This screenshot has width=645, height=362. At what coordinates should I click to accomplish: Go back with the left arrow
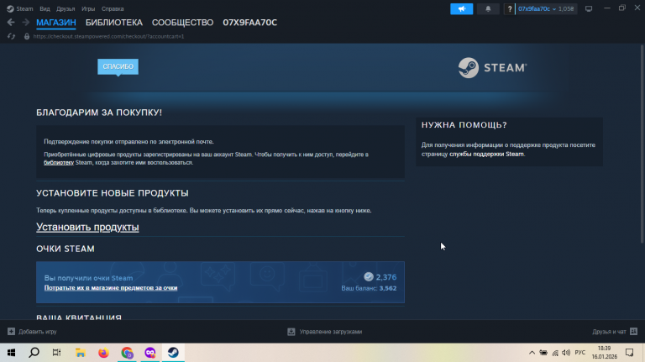(x=11, y=22)
